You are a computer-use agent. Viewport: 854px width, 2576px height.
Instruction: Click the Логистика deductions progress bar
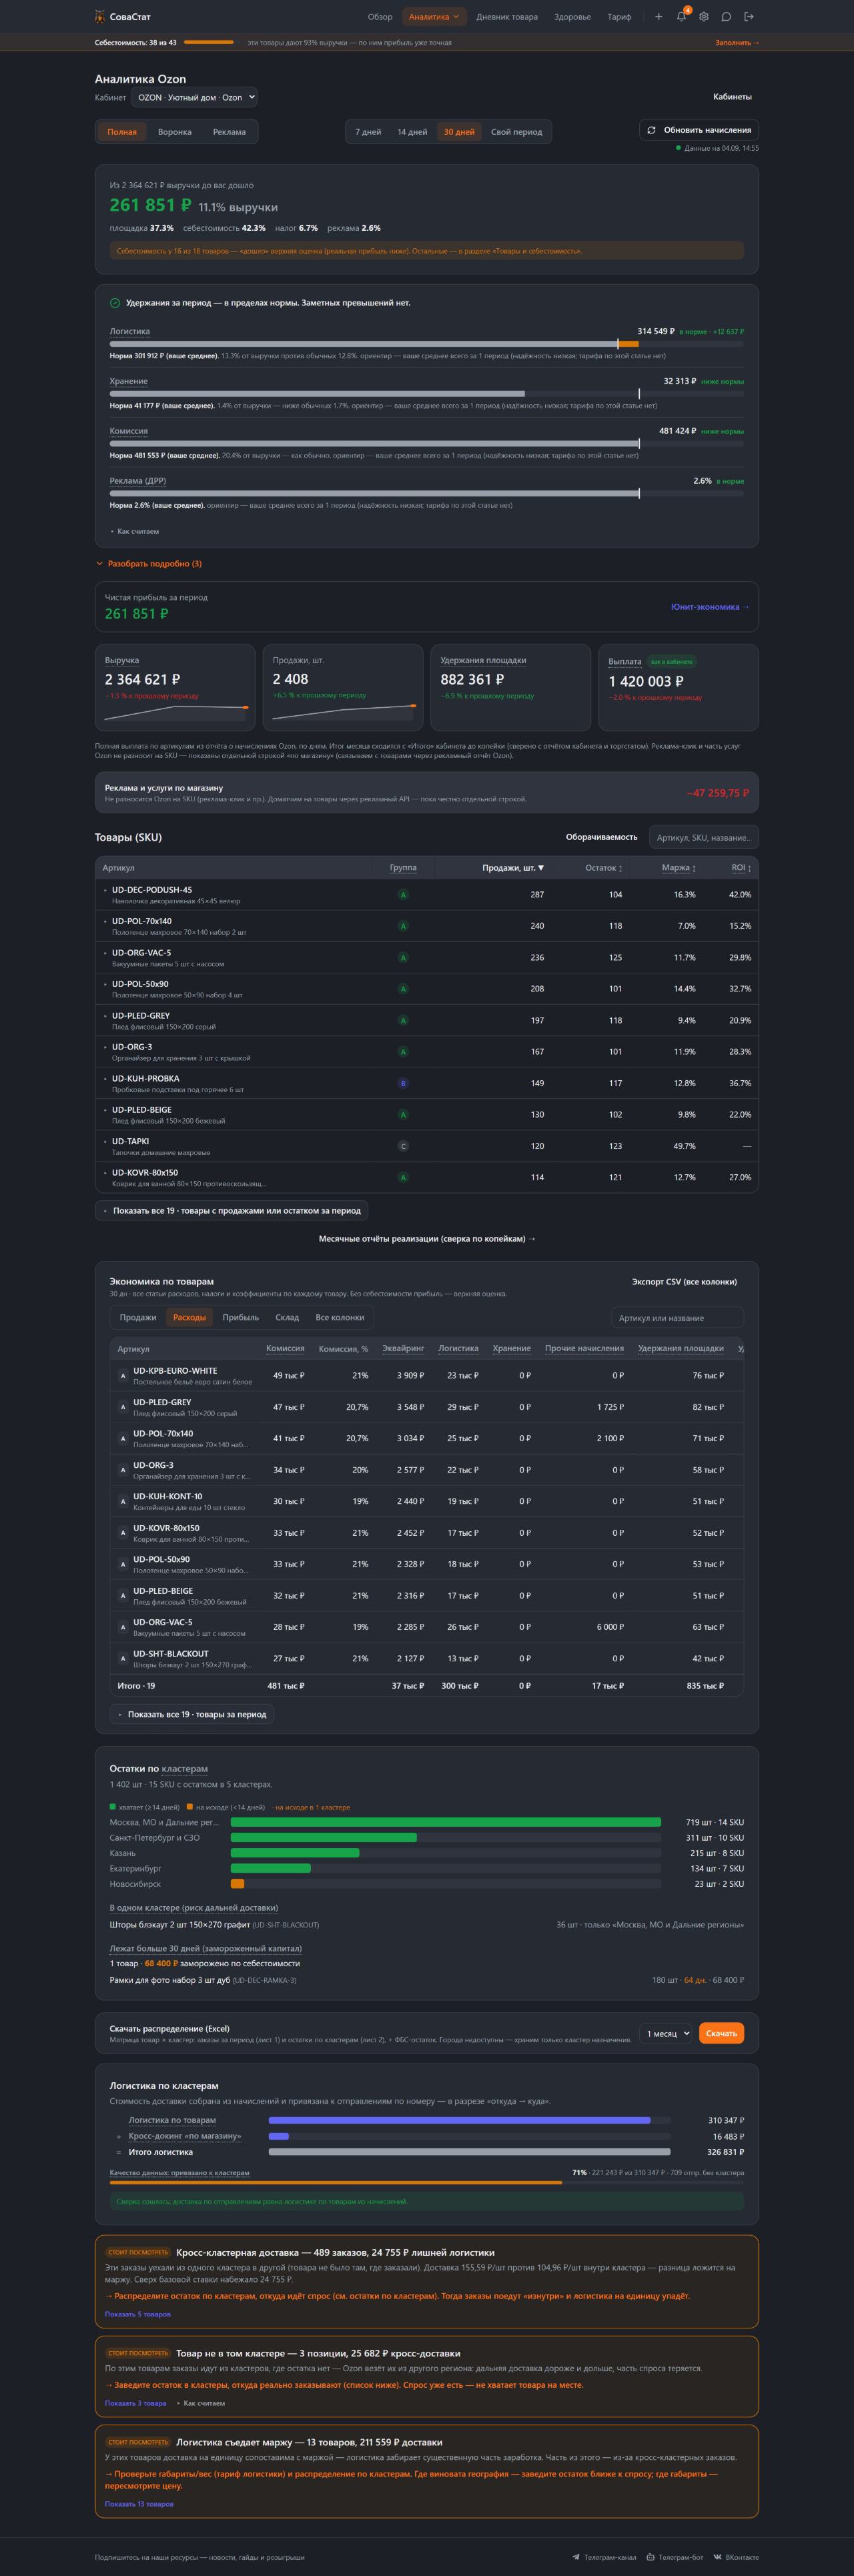(x=426, y=344)
